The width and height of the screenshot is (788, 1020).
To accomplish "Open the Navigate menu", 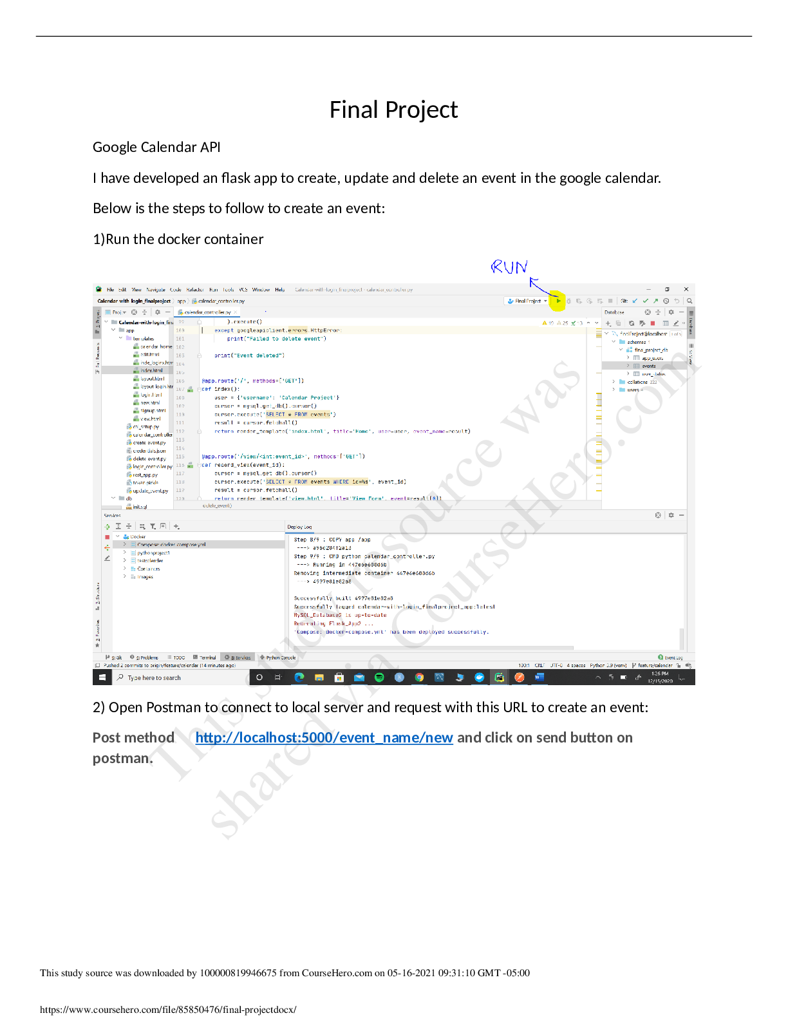I will (155, 290).
